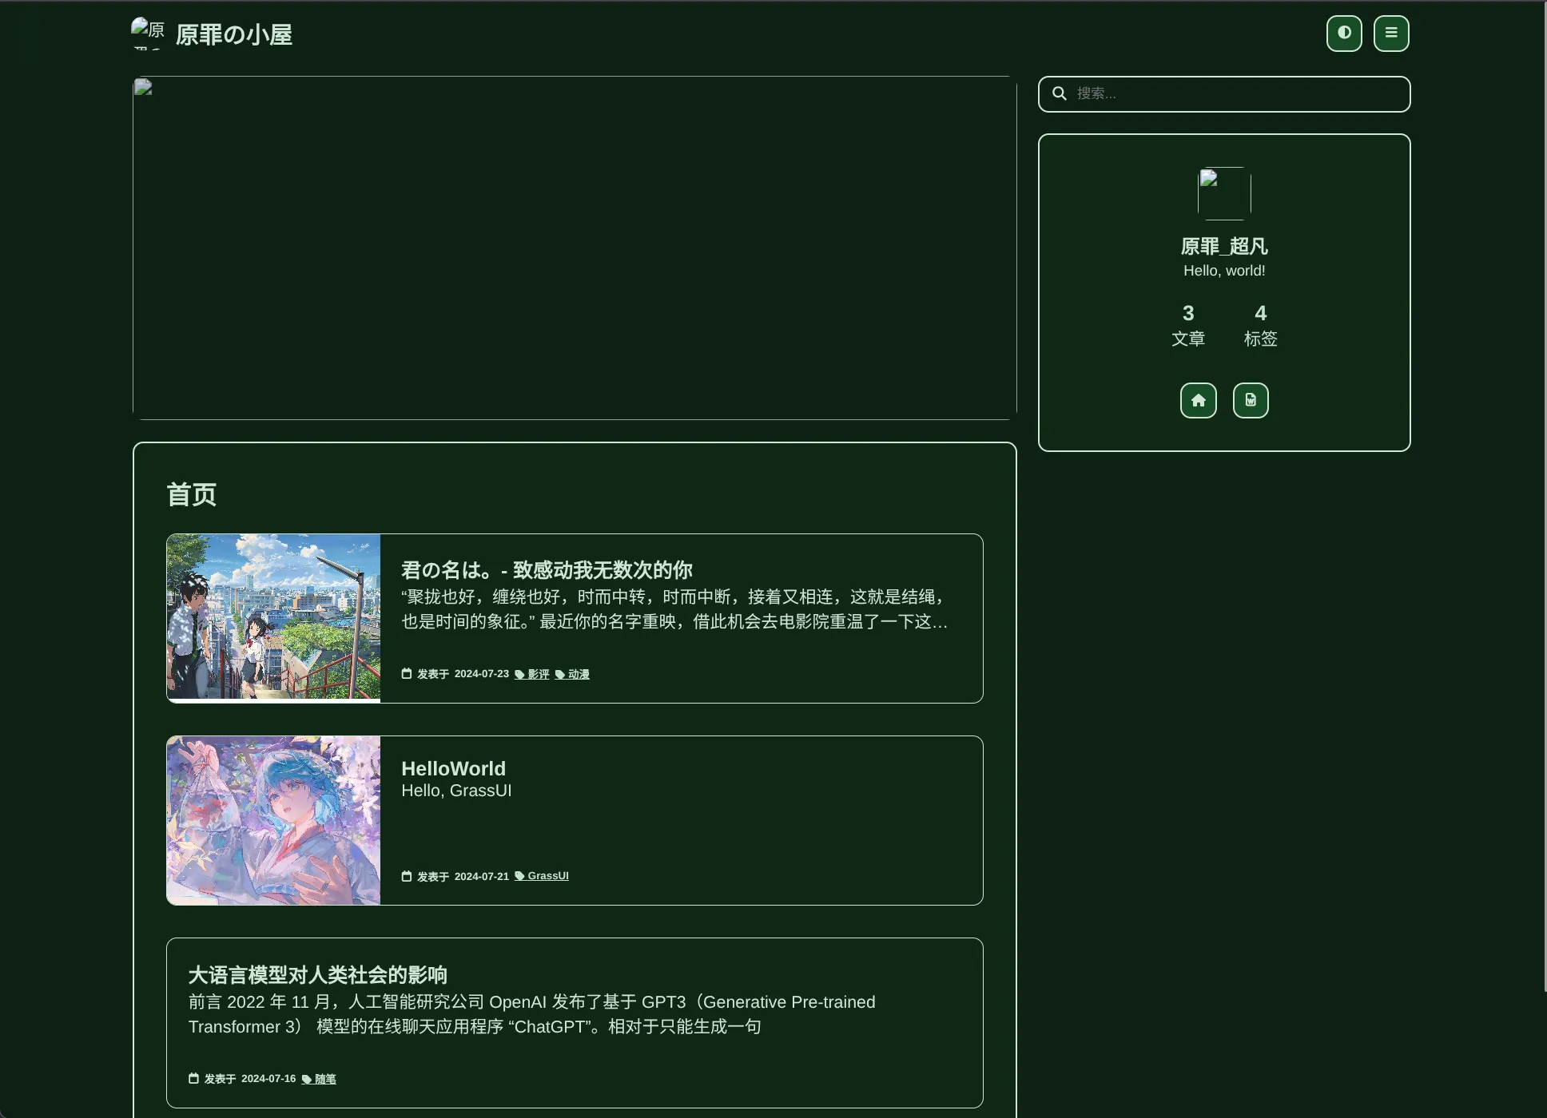This screenshot has width=1547, height=1118.
Task: Click the Hello, GrassUI post excerpt
Action: click(x=456, y=791)
